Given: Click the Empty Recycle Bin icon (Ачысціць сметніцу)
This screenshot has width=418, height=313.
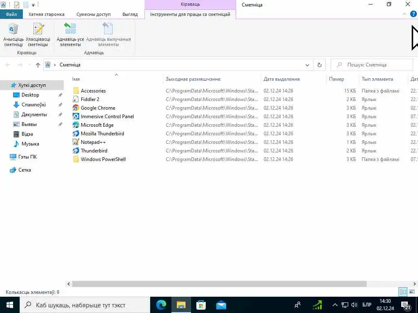Looking at the screenshot, I should tap(13, 35).
